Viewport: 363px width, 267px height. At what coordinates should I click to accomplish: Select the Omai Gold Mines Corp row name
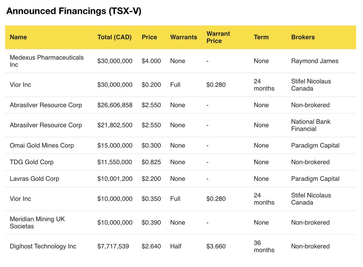pos(42,145)
